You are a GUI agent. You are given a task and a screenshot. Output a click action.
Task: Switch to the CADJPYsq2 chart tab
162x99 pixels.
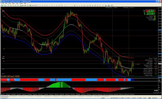[64, 96]
